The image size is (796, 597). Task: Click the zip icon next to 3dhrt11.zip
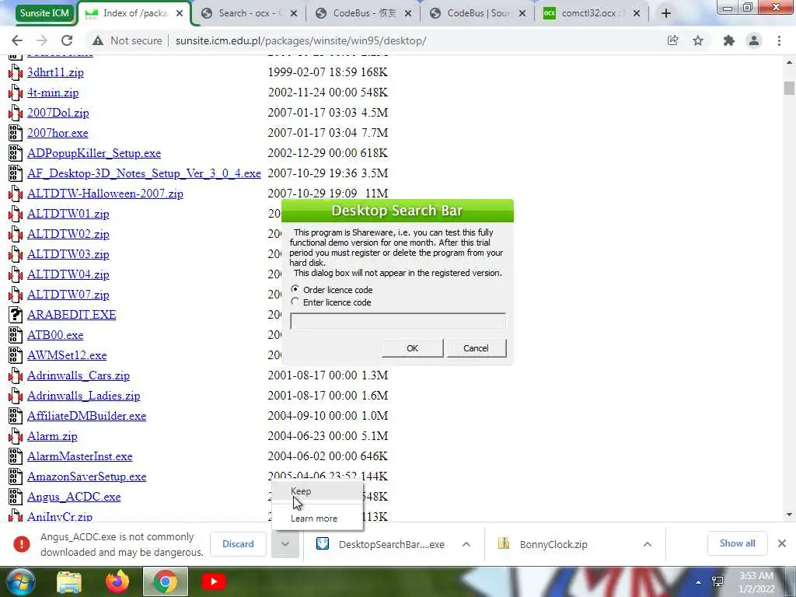(16, 72)
